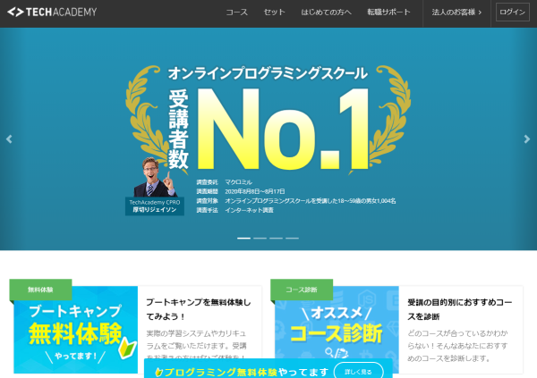
Task: Jump to second carousel slide indicator
Action: click(260, 238)
